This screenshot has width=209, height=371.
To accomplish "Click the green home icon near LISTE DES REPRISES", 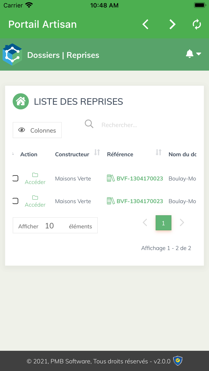I will (21, 101).
